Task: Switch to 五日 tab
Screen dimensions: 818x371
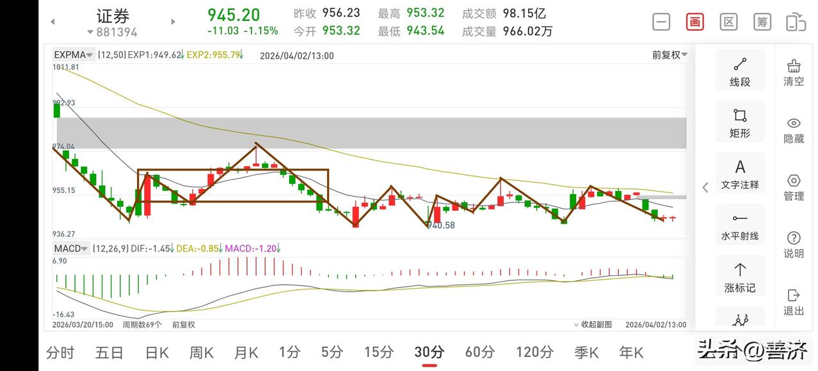Action: [109, 352]
